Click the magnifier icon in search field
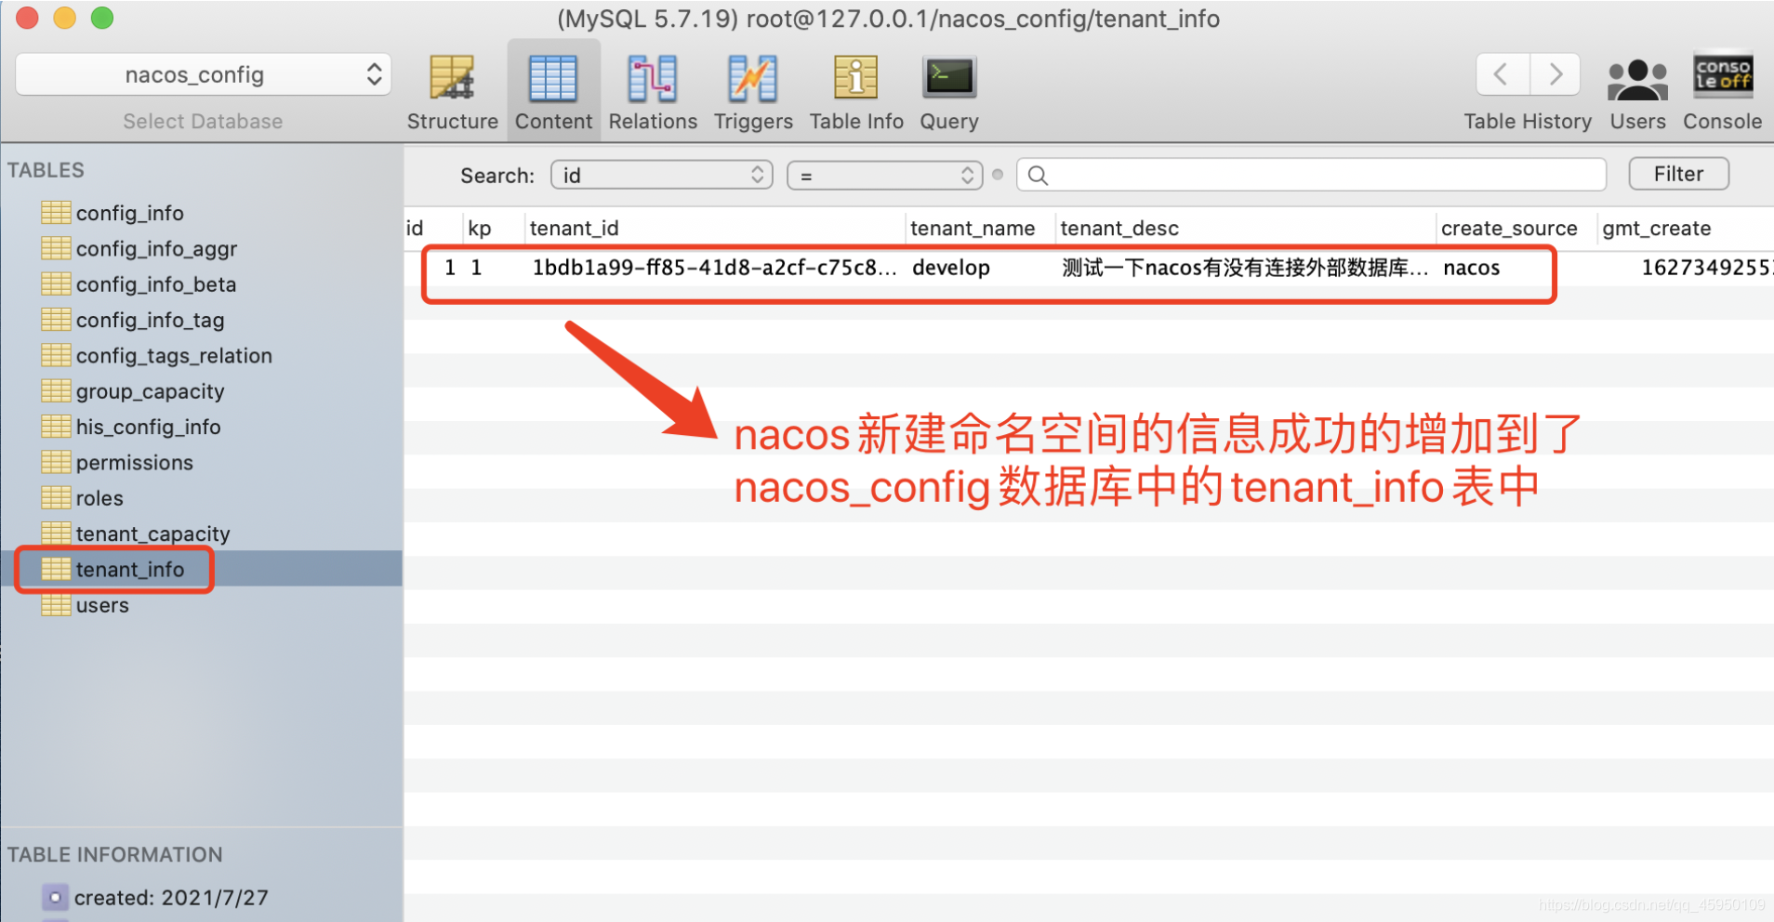 pos(1039,176)
